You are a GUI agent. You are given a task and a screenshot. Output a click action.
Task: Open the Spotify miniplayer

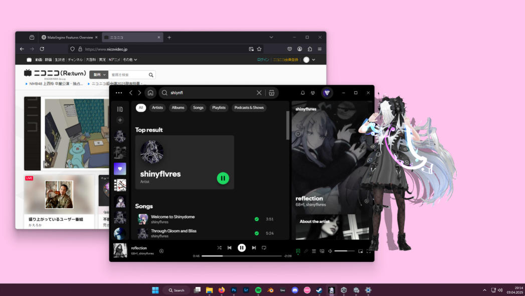(x=361, y=251)
